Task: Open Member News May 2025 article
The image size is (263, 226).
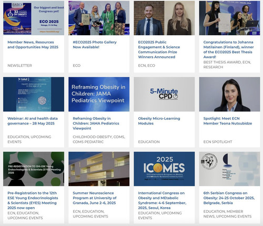Action: [x=33, y=45]
